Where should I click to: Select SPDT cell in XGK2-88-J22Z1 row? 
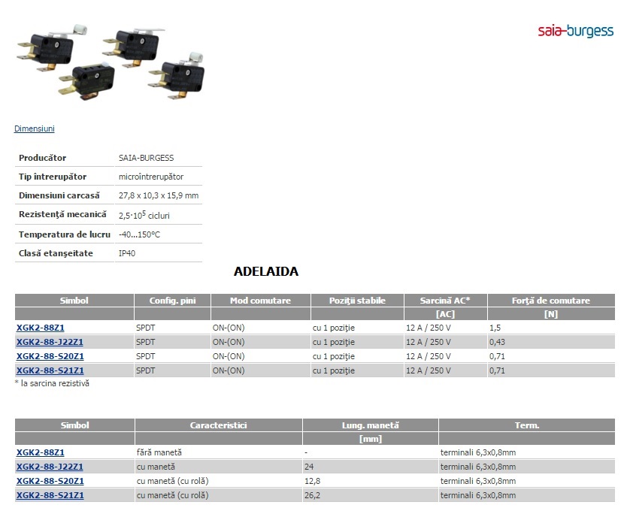172,342
